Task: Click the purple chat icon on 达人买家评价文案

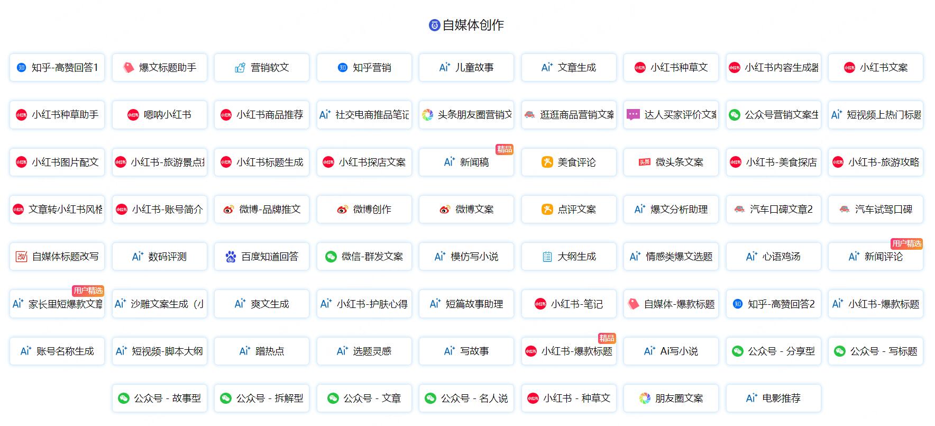Action: click(633, 115)
